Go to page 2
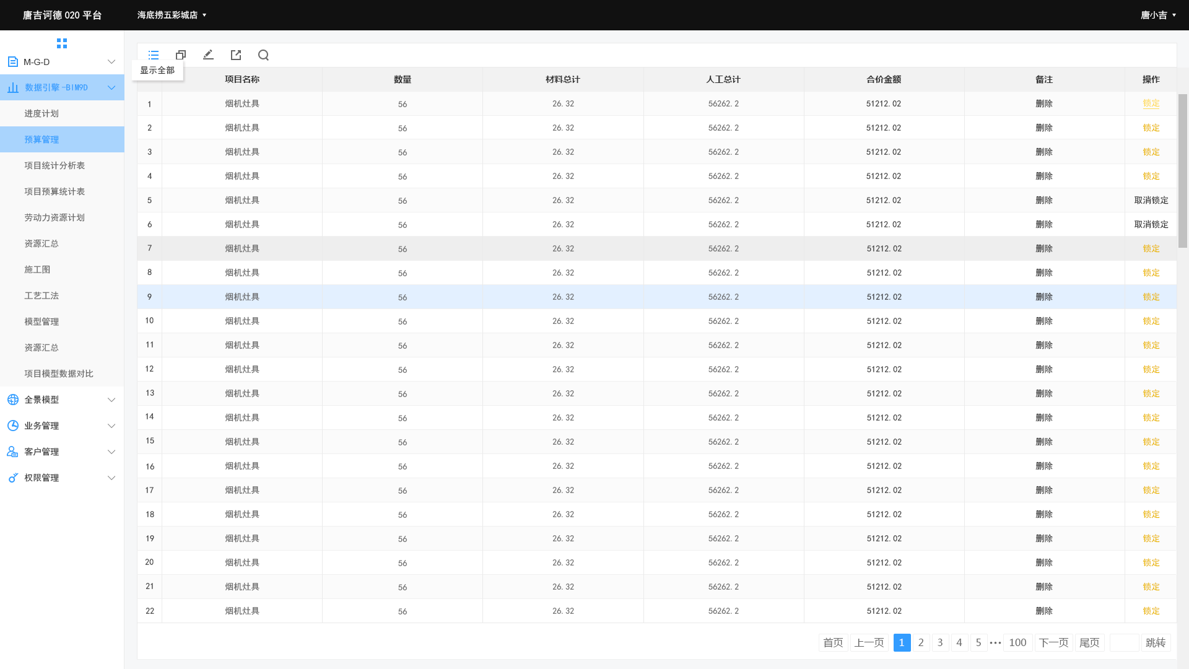1189x669 pixels. coord(921,642)
